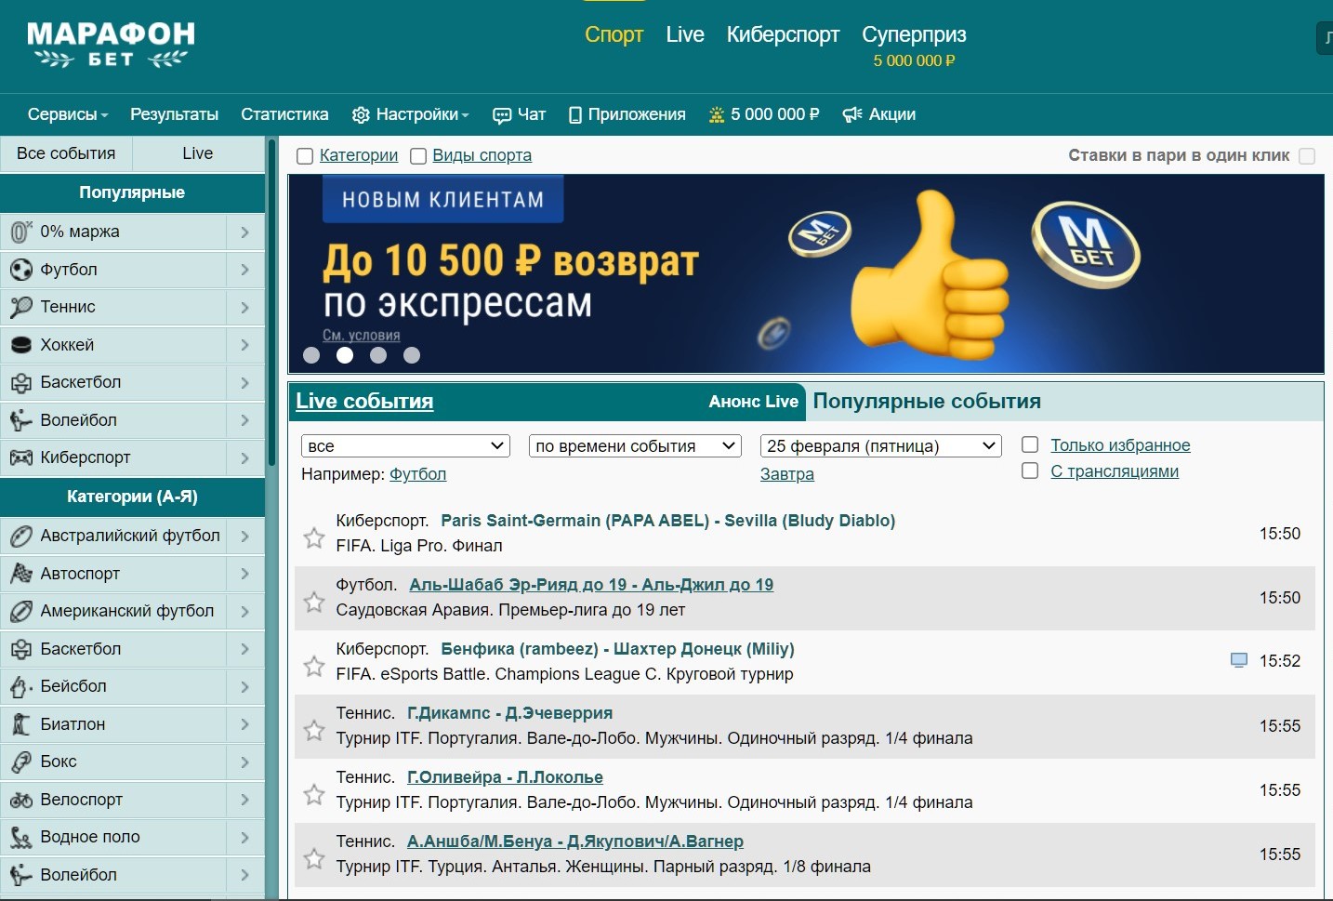Switch to the Live top tab
The width and height of the screenshot is (1333, 901).
(685, 34)
